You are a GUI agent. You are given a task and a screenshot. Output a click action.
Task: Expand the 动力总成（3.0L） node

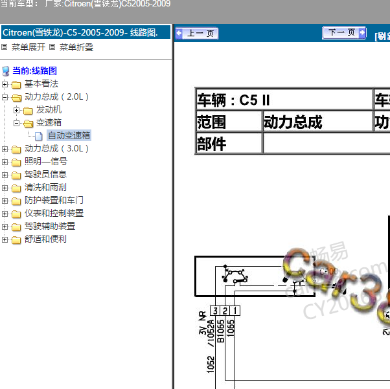[5, 149]
